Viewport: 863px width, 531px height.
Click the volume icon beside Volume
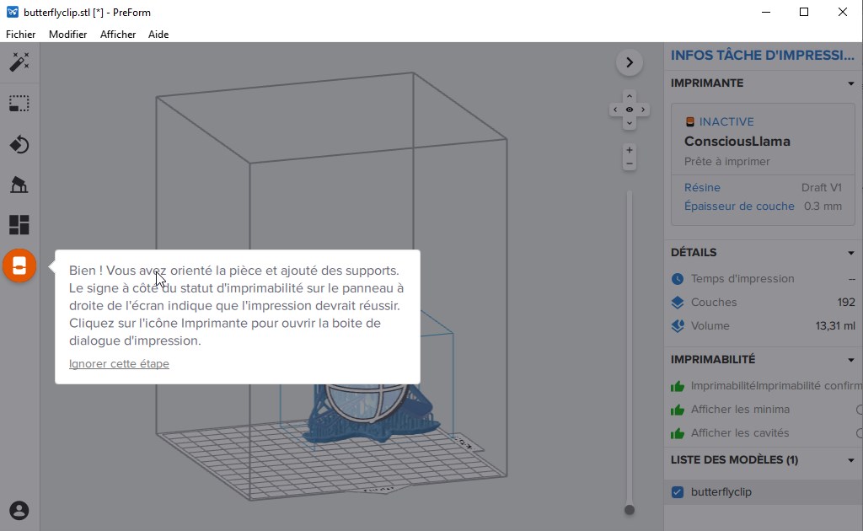[678, 325]
